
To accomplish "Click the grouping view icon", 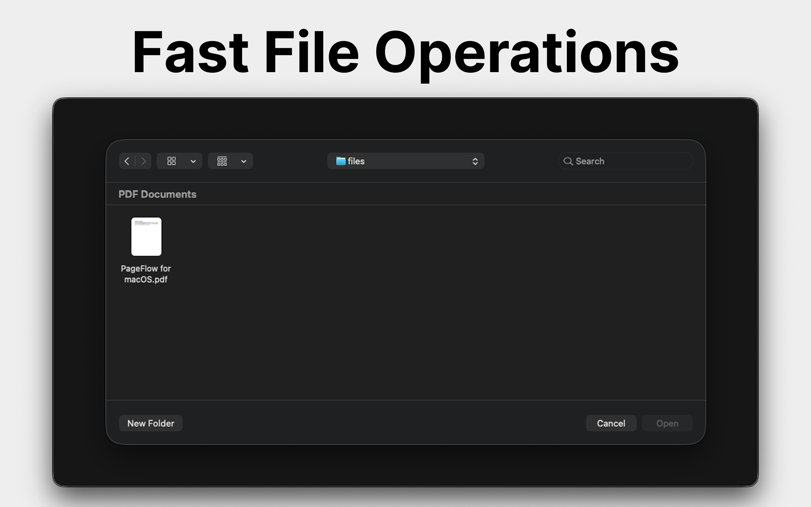I will pos(222,161).
